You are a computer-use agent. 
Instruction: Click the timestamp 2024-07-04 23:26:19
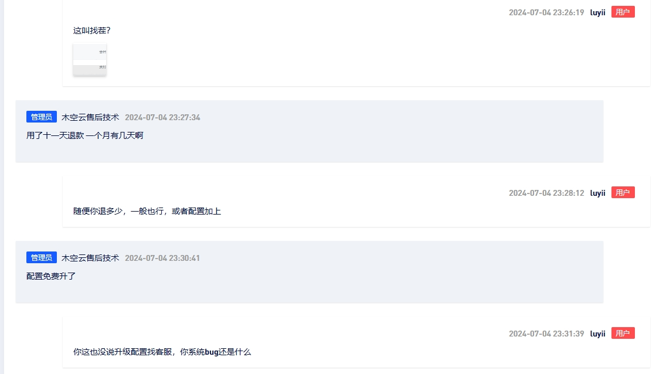(x=546, y=12)
